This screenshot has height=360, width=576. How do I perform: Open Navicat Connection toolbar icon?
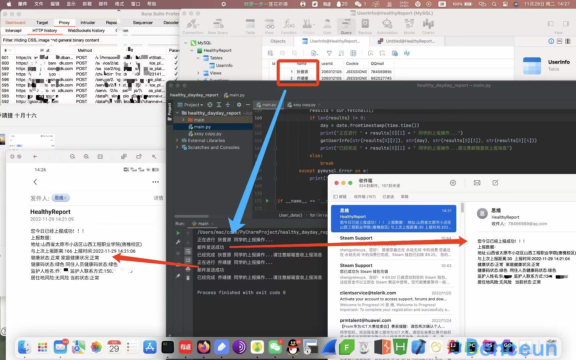(x=193, y=26)
